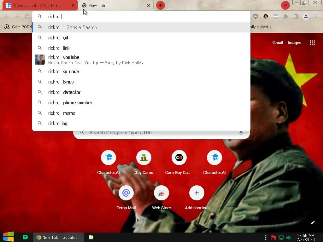Open the Images link
Screen dimensions: 323x242
coord(294,43)
